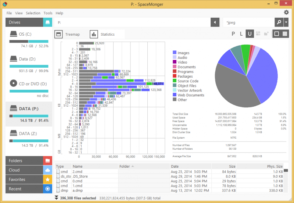Toggle the P display mode button

click(233, 34)
